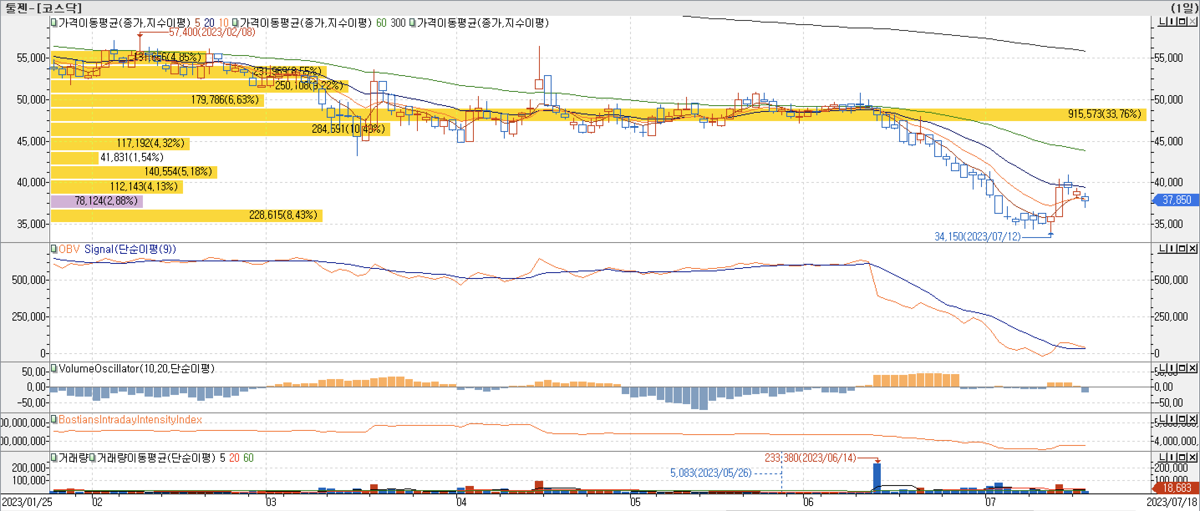Click the L-shaped icon in the OBV panel

pos(1162,248)
